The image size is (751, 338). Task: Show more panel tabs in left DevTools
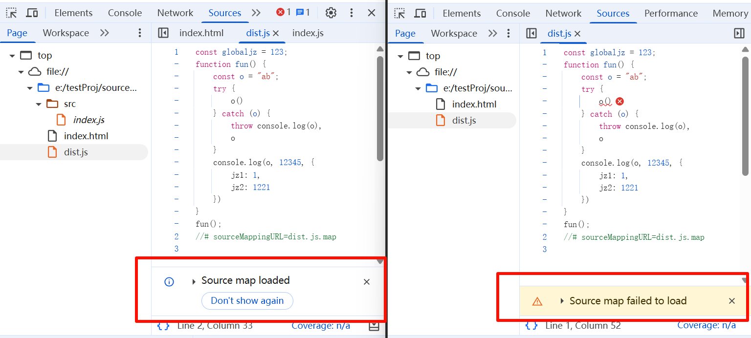pyautogui.click(x=256, y=13)
